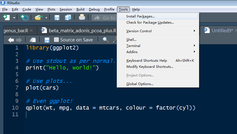Viewport: 237px width, 134px height.
Task: Click the R file icon on Untitled9 tab
Action: click(207, 30)
